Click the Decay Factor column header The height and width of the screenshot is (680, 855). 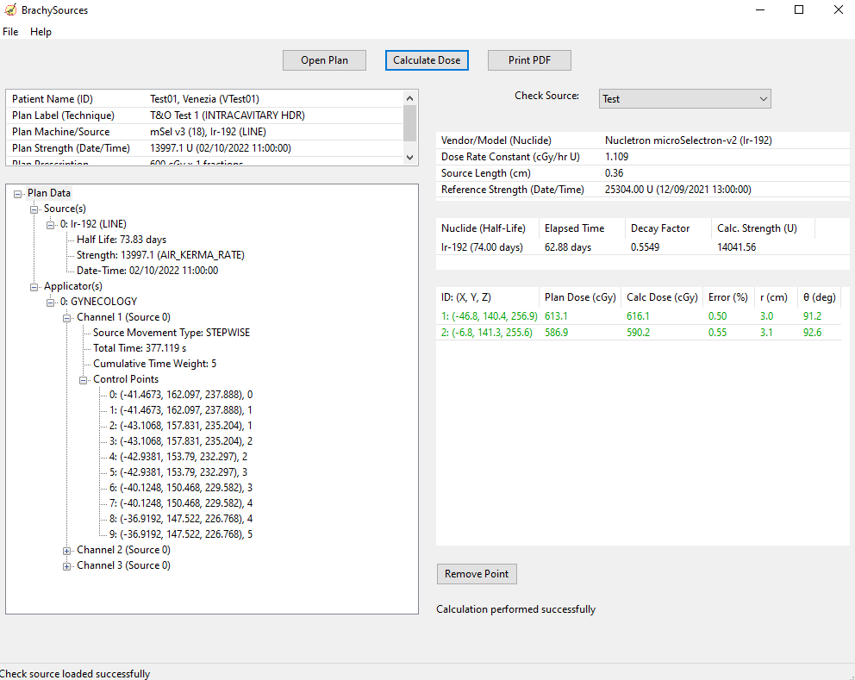click(669, 228)
